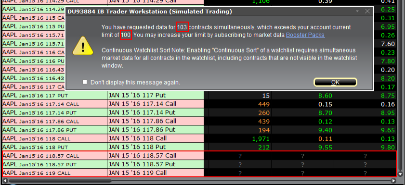The width and height of the screenshot is (405, 185).
Task: Click the AAPL Jan15'16 115 CA row behind dialog
Action: coord(34,18)
